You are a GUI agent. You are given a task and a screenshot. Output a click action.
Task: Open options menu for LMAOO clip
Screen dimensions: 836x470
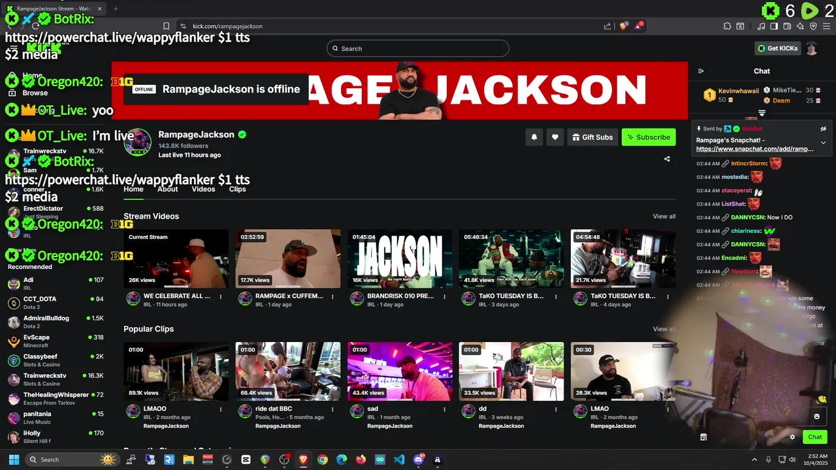(221, 409)
